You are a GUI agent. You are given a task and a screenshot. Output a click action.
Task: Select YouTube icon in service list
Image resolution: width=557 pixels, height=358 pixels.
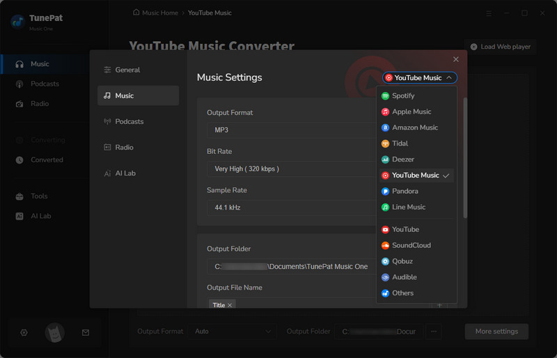coord(385,230)
